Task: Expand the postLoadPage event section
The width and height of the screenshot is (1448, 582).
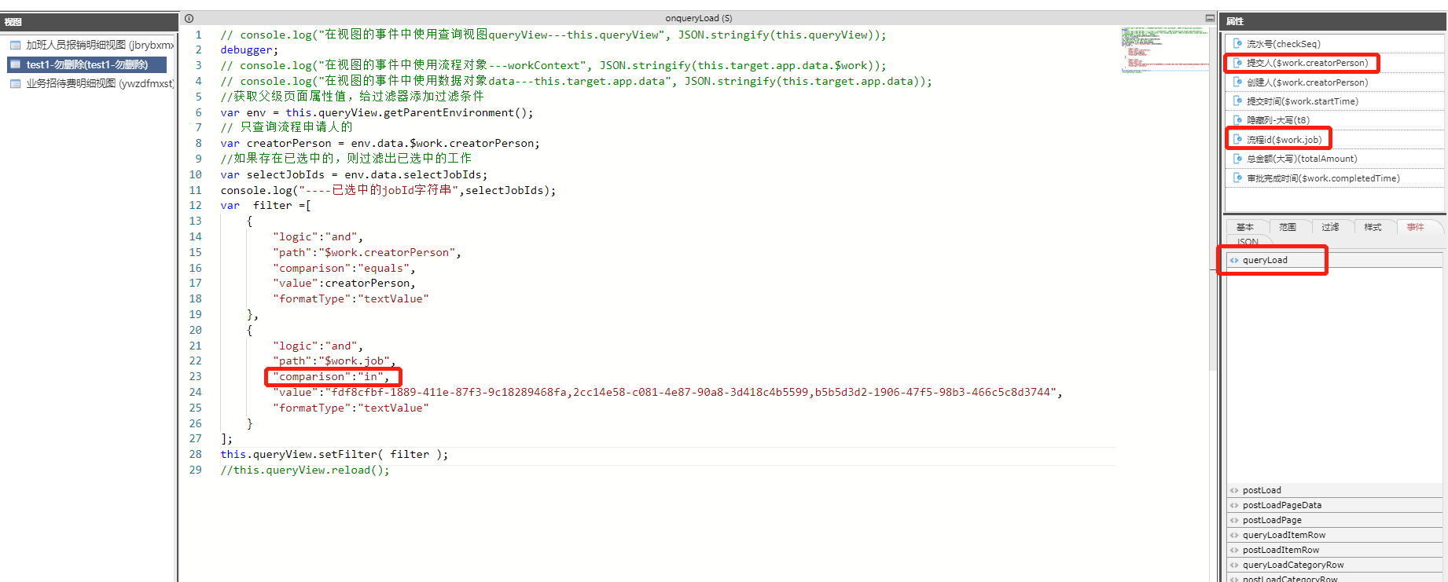Action: click(1335, 521)
